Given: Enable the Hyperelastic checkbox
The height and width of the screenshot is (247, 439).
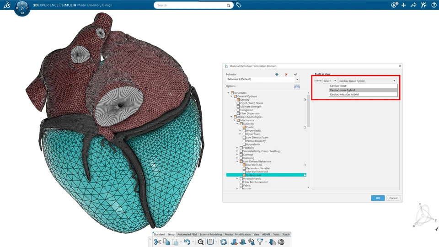Looking at the screenshot, I should [244, 130].
